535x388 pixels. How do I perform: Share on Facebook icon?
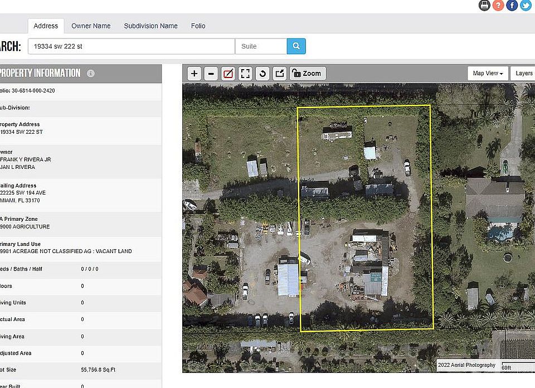512,6
